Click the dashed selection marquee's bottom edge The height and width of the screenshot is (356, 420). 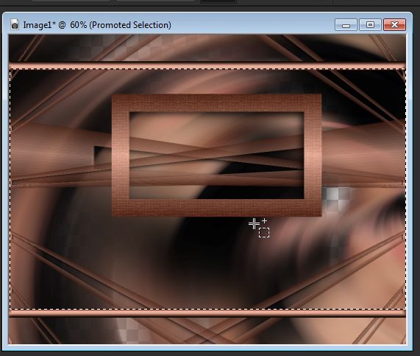click(x=207, y=309)
